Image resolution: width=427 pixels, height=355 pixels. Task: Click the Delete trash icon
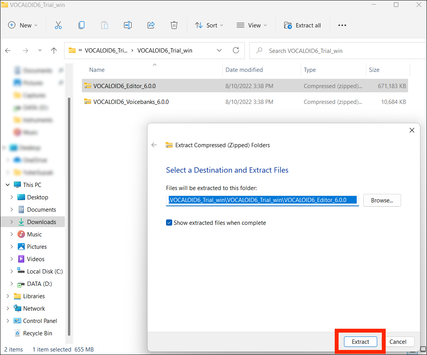point(174,25)
